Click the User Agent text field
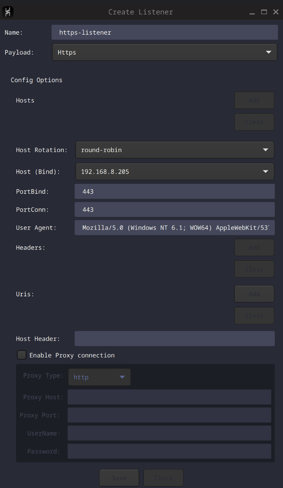Viewport: 283px width, 488px height. [x=175, y=228]
